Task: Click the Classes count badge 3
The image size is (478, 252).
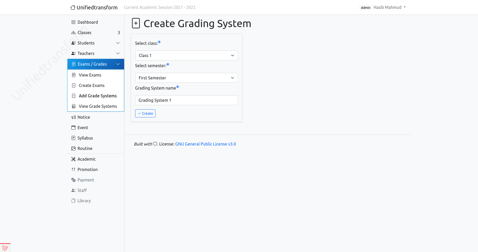Action: pos(119,33)
